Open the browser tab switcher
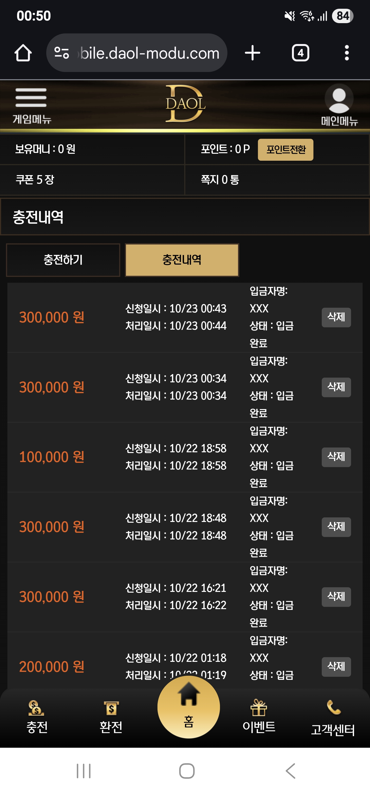Image resolution: width=370 pixels, height=794 pixels. click(300, 53)
